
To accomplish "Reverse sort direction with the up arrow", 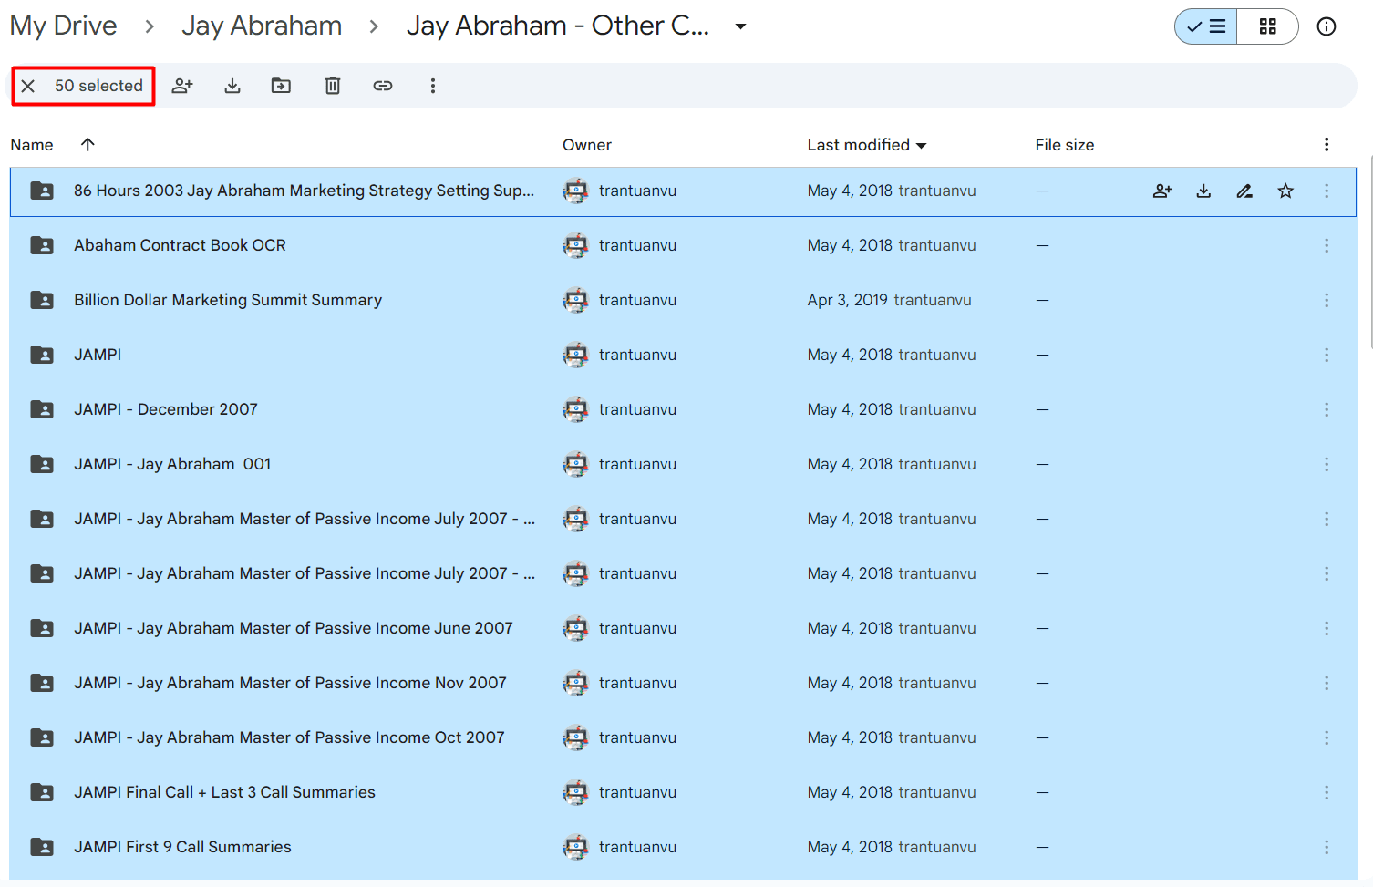I will 88,144.
